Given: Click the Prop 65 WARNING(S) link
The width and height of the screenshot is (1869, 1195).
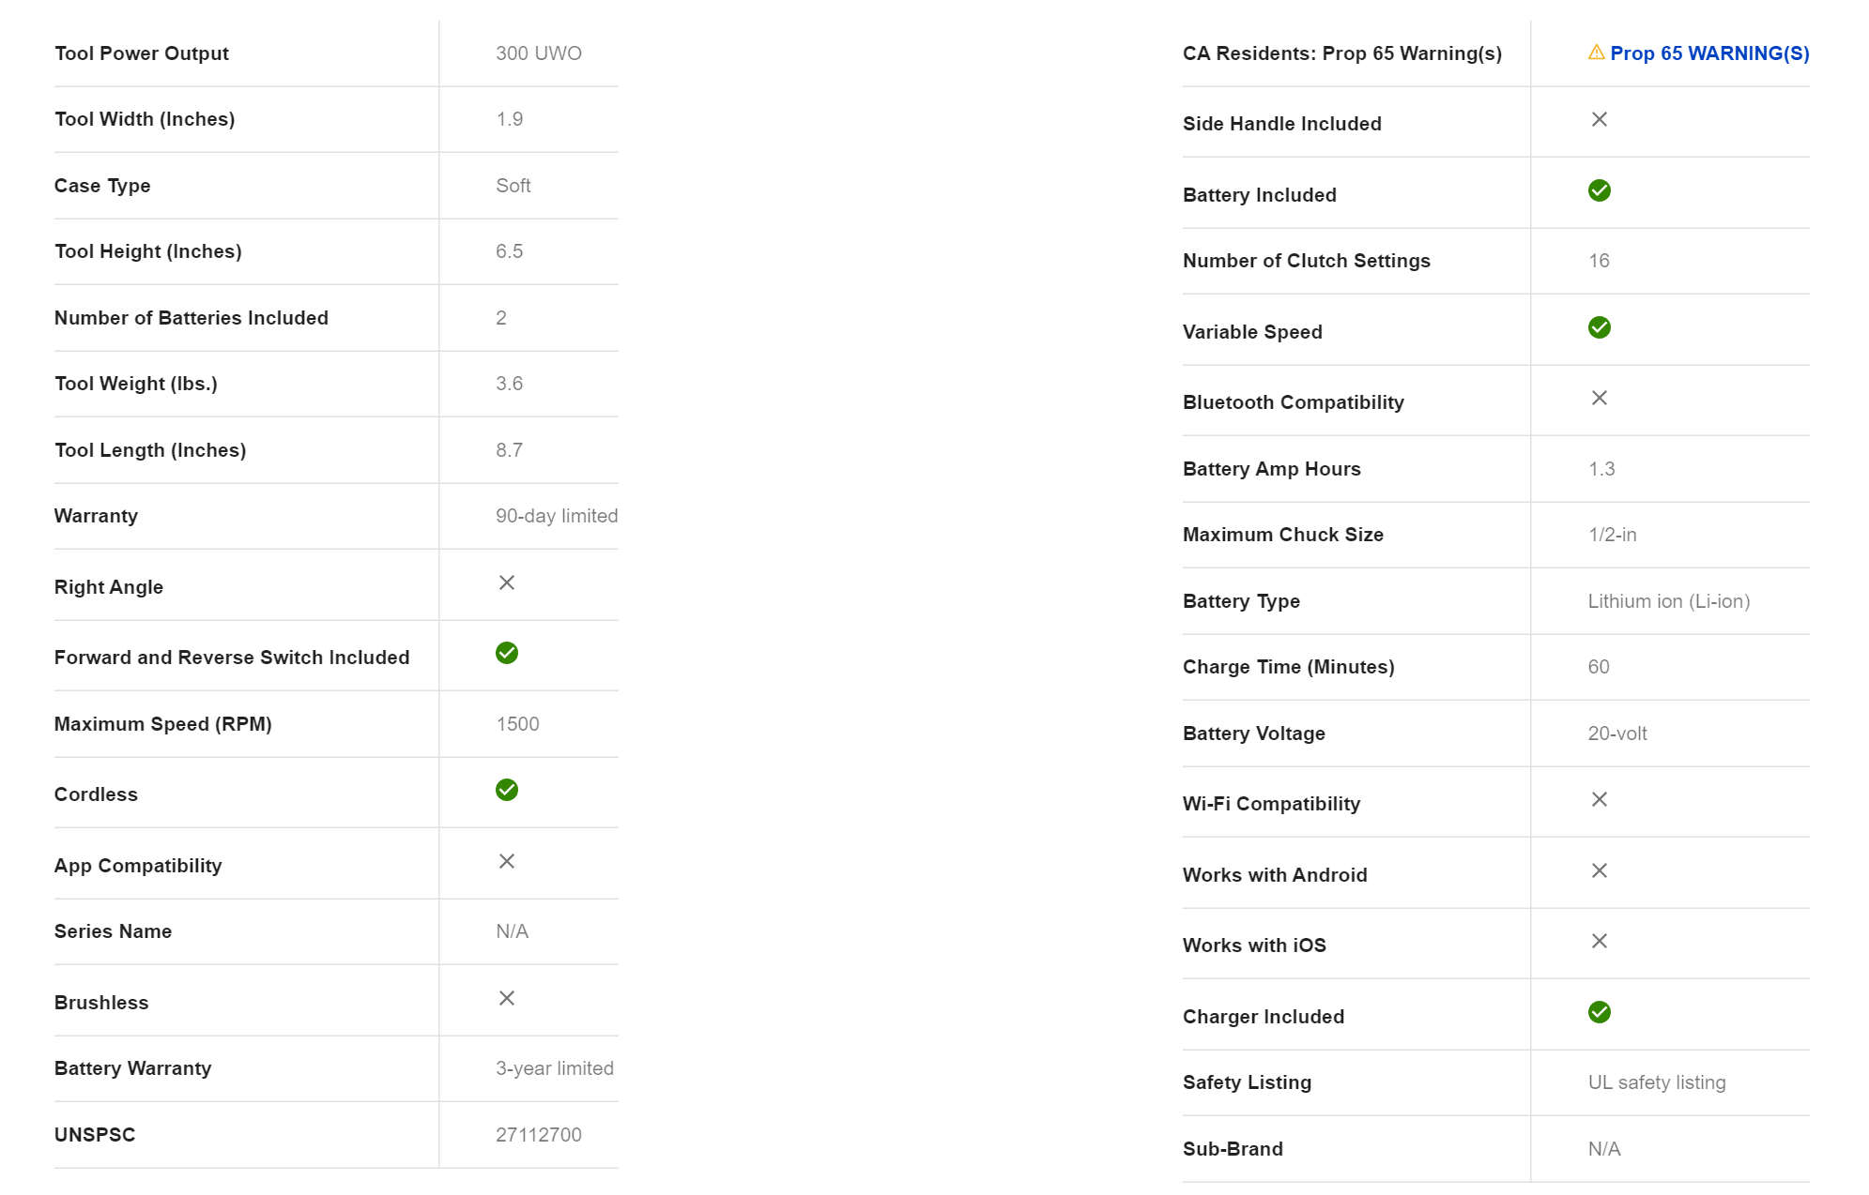Looking at the screenshot, I should [1708, 53].
